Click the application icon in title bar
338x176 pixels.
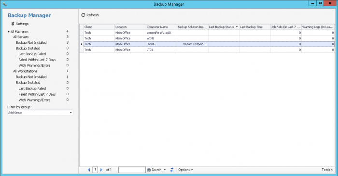tap(5, 4)
